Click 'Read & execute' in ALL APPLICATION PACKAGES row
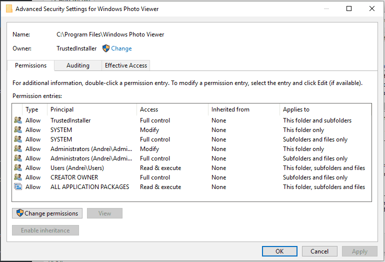 pos(160,187)
